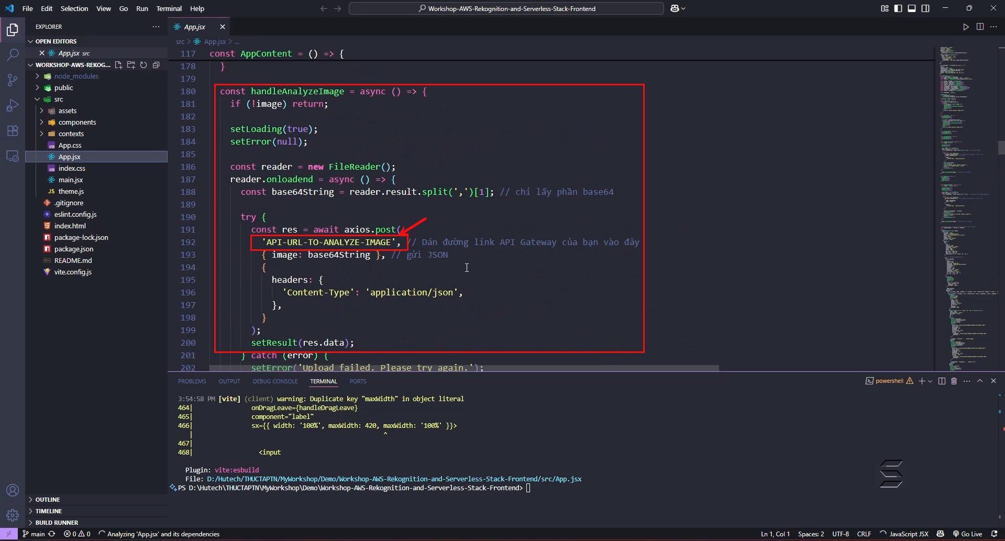The image size is (1005, 541).
Task: Refresh the explorer file tree
Action: 143,65
